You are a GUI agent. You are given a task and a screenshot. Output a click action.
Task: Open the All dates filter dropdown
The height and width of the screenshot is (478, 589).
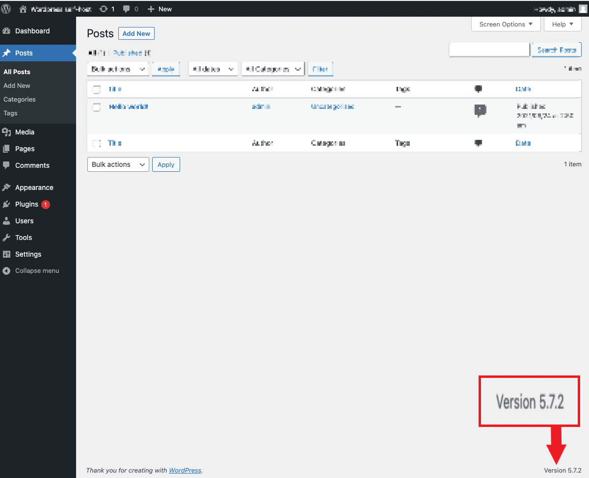[x=213, y=69]
